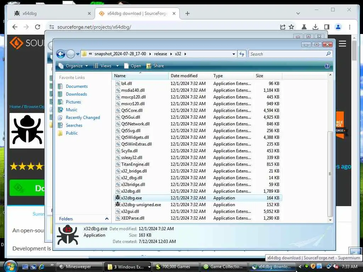Select the lz4.dll file icon
The height and width of the screenshot is (272, 363).
[118, 84]
